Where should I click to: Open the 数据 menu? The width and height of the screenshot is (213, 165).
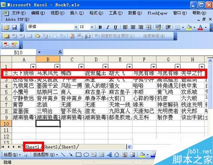coord(135,13)
